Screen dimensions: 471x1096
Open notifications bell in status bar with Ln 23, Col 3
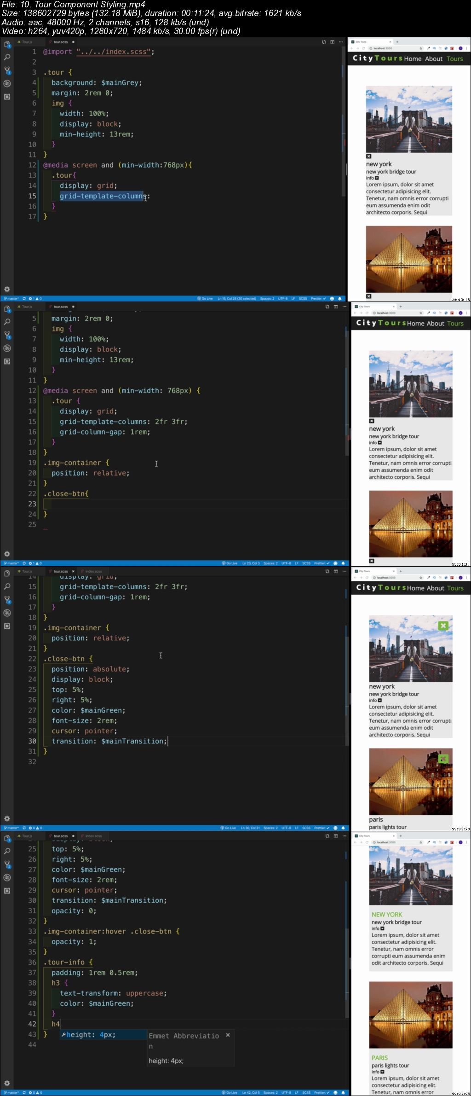[343, 563]
